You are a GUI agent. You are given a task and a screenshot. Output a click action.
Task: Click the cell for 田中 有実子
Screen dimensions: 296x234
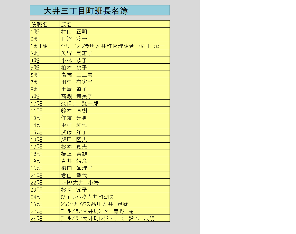(115, 82)
